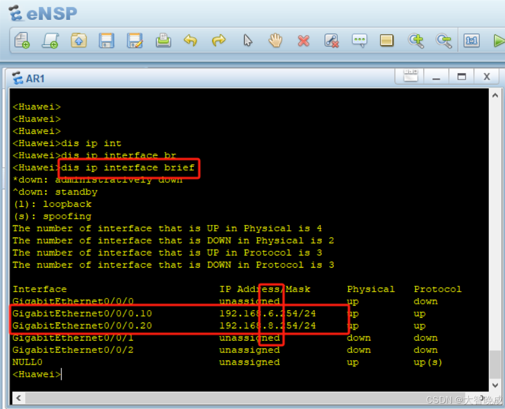Click the horizontal scroll left arrow

click(x=19, y=398)
